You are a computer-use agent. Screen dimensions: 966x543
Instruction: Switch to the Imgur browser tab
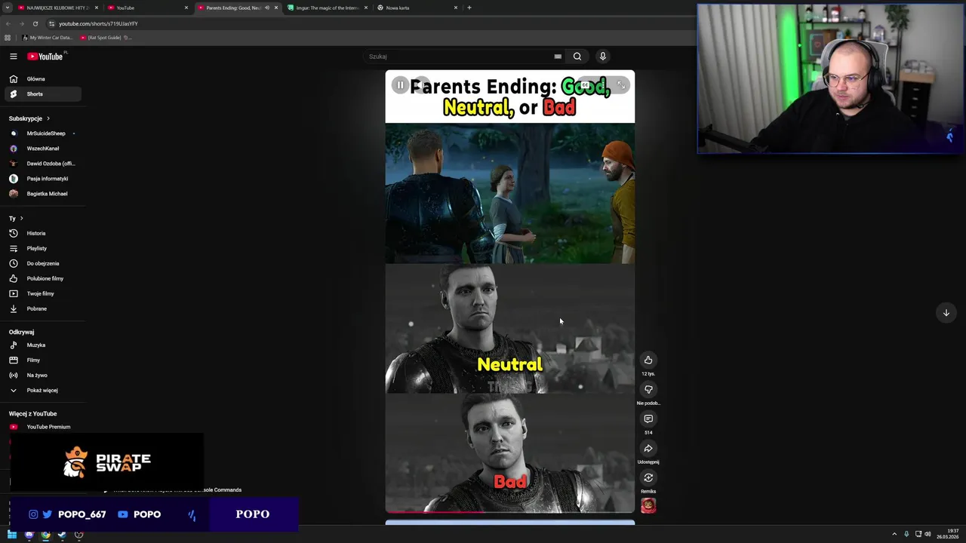326,8
